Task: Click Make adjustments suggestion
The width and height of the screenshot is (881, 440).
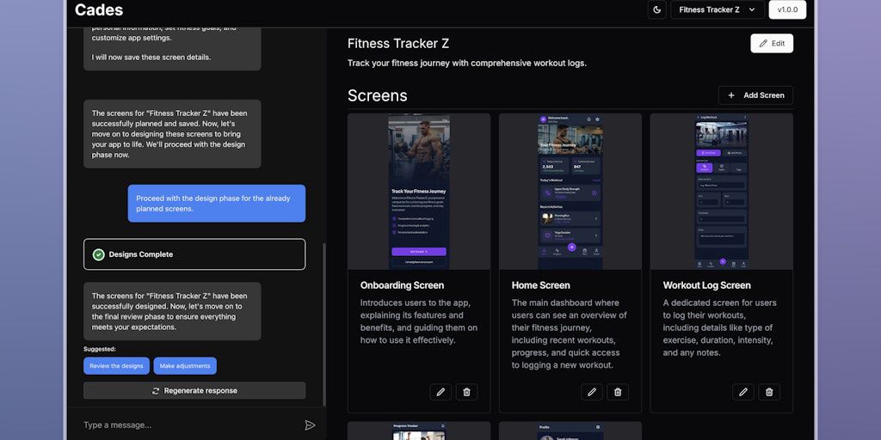Action: 185,366
